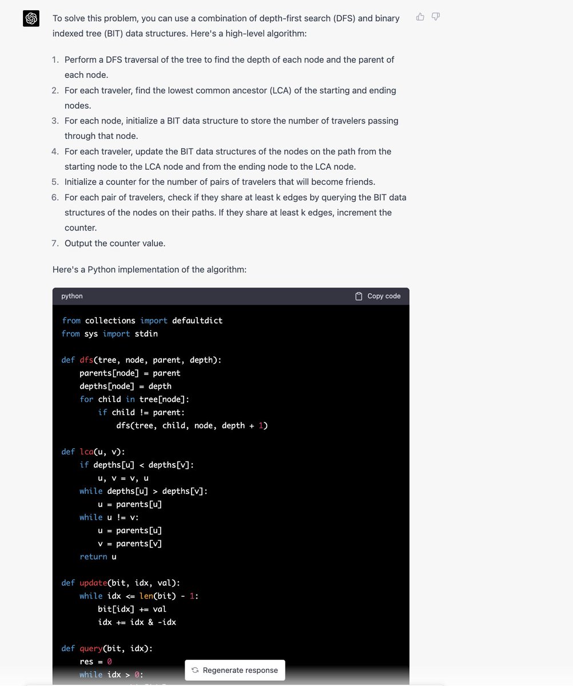Click step 'For each traveler, find the lowest common ancestor'
This screenshot has height=686, width=573.
point(230,98)
